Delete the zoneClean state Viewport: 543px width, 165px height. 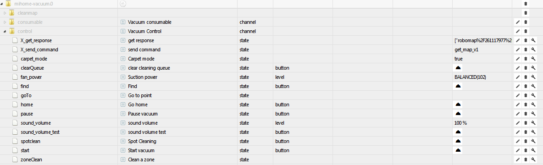tap(526, 159)
